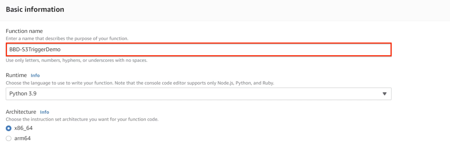Click the Runtime dropdown triangle arrow
Image resolution: width=450 pixels, height=147 pixels.
(x=384, y=94)
